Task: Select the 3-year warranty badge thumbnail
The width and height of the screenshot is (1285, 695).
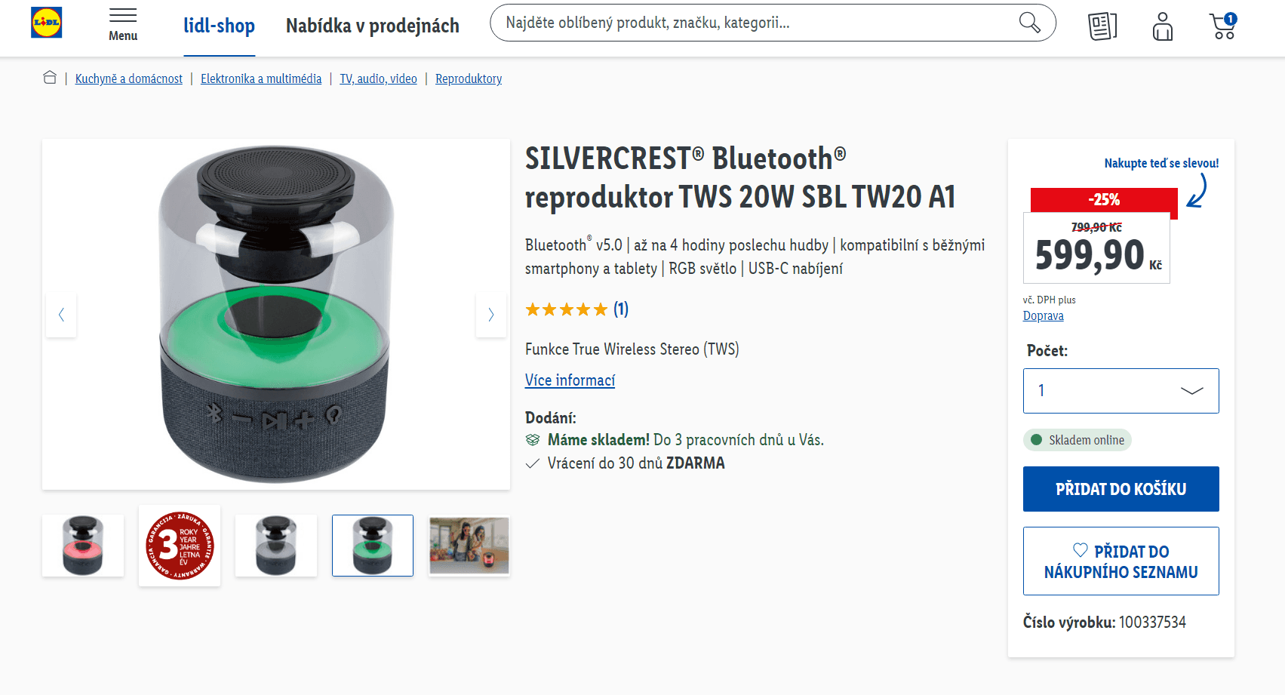Action: (x=180, y=546)
